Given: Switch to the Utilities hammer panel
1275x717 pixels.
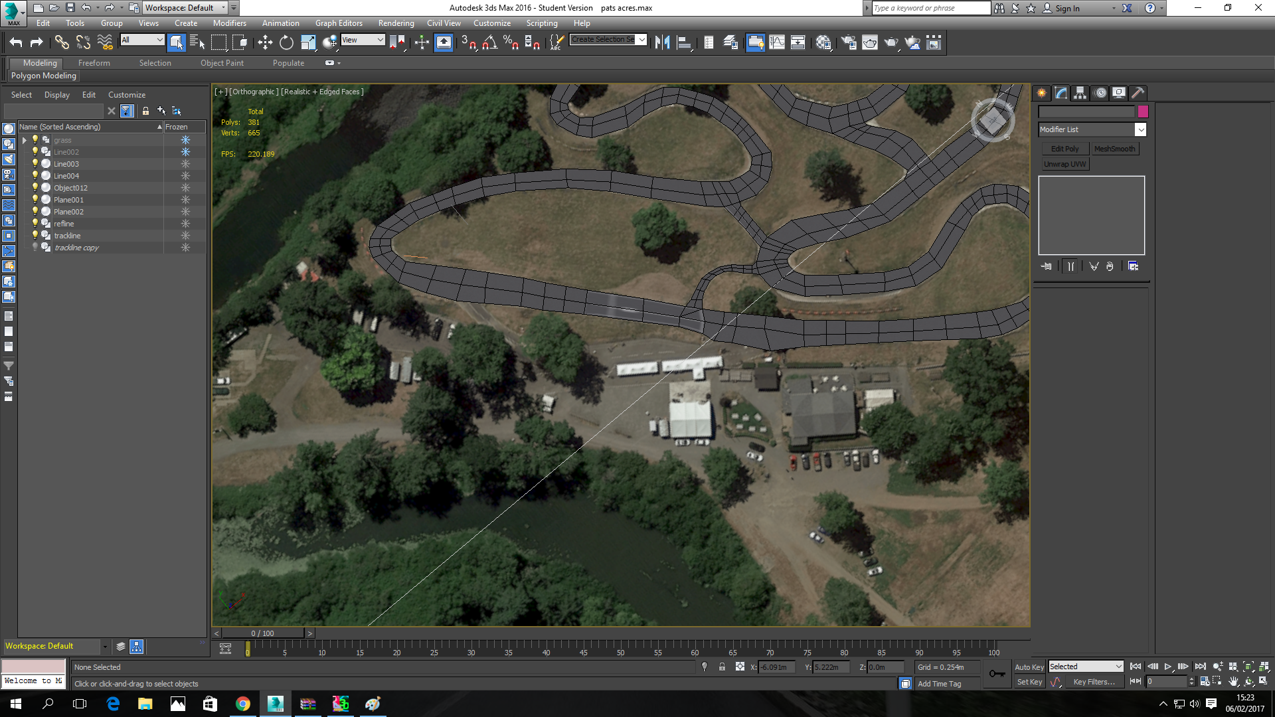Looking at the screenshot, I should 1138,93.
